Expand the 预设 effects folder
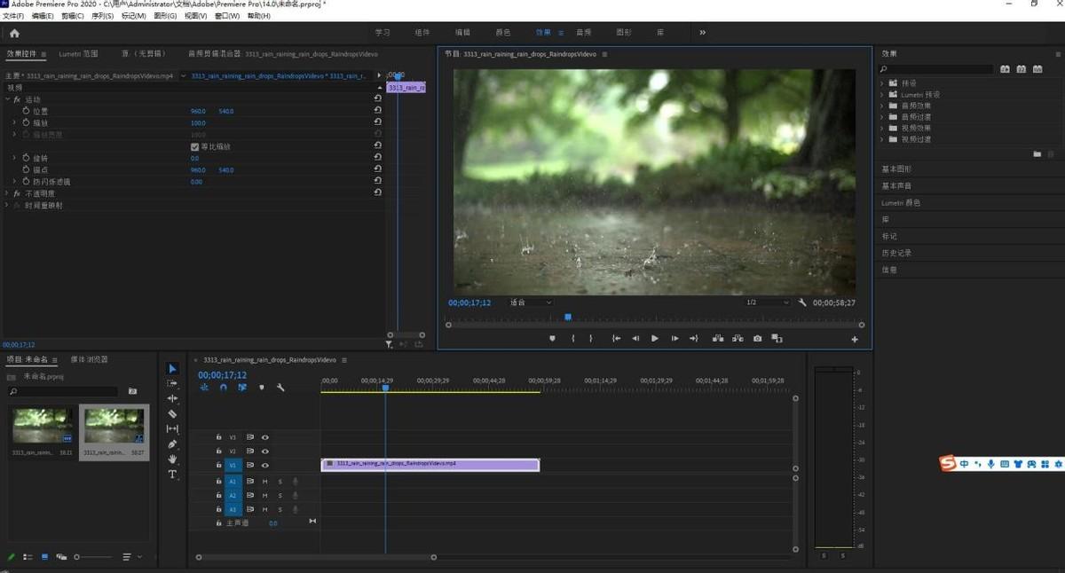Screen dimensions: 1065x573 point(882,83)
